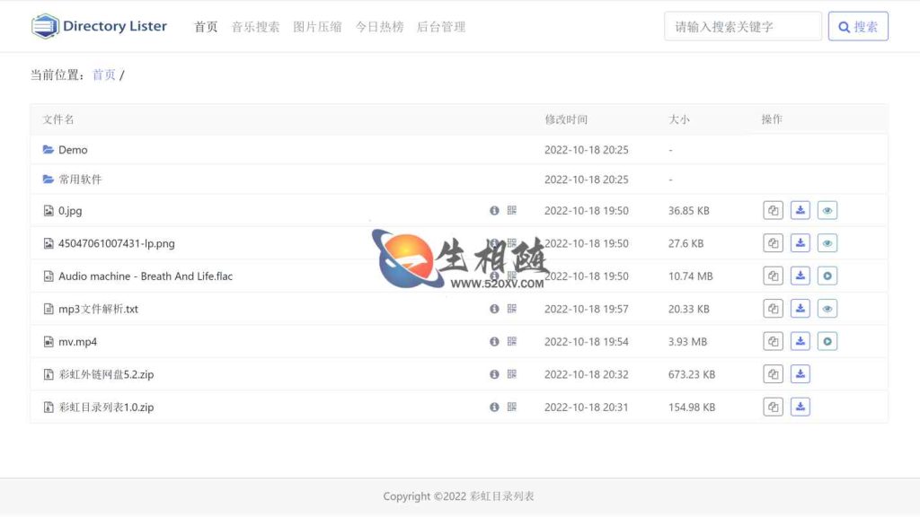Click the 首页 breadcrumb link
Image resolution: width=920 pixels, height=517 pixels.
coord(104,75)
